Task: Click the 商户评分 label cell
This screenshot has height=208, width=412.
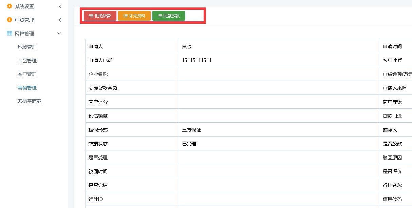Action: click(132, 102)
